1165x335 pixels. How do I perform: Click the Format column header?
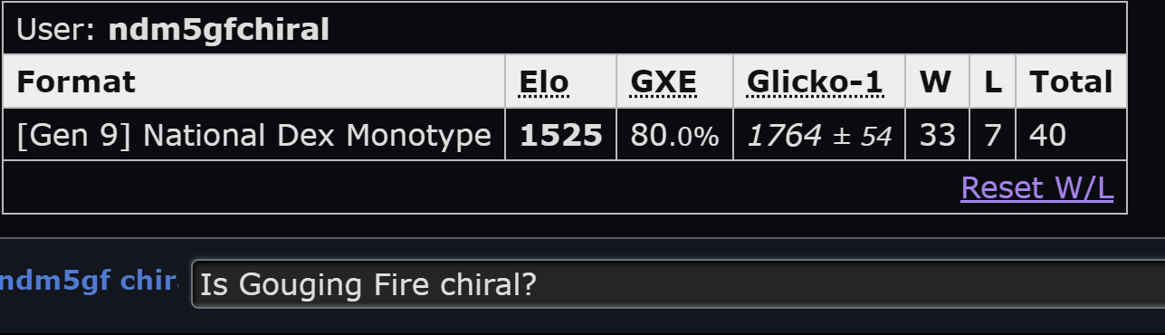pos(76,82)
